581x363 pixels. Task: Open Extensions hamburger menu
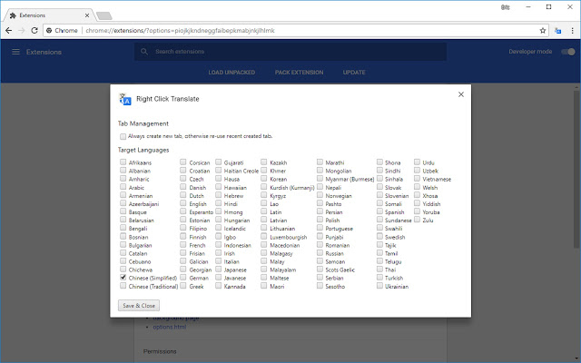(15, 52)
